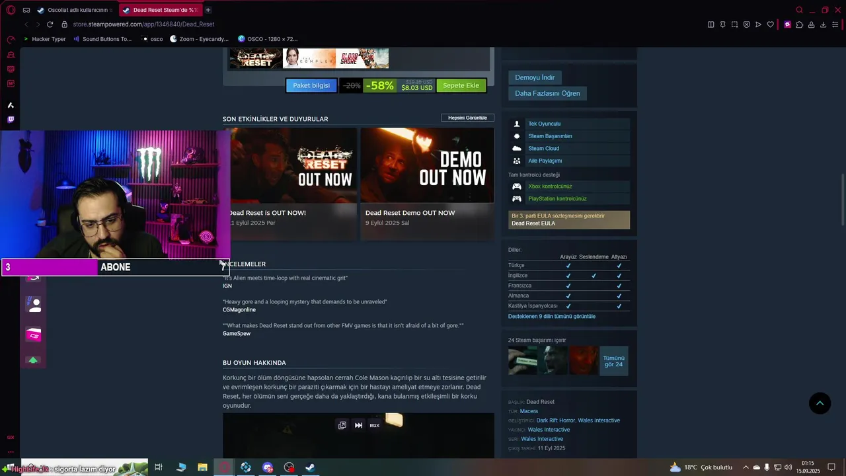Bookmark this page with the heart icon

point(770,24)
